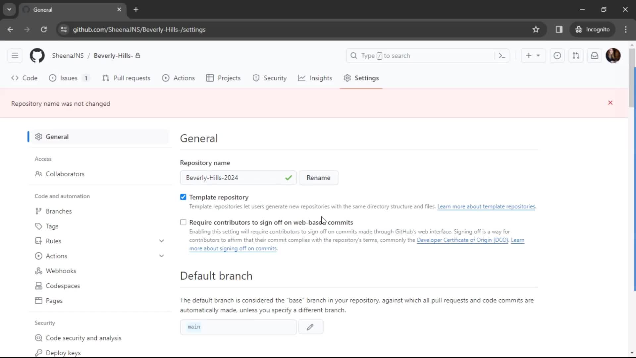This screenshot has width=636, height=358.
Task: Switch to the Actions repository tab
Action: click(178, 78)
